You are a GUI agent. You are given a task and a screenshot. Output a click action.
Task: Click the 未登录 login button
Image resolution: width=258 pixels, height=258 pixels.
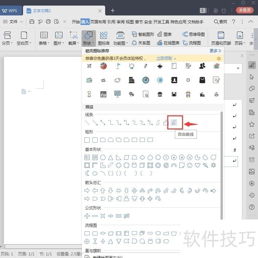click(245, 10)
